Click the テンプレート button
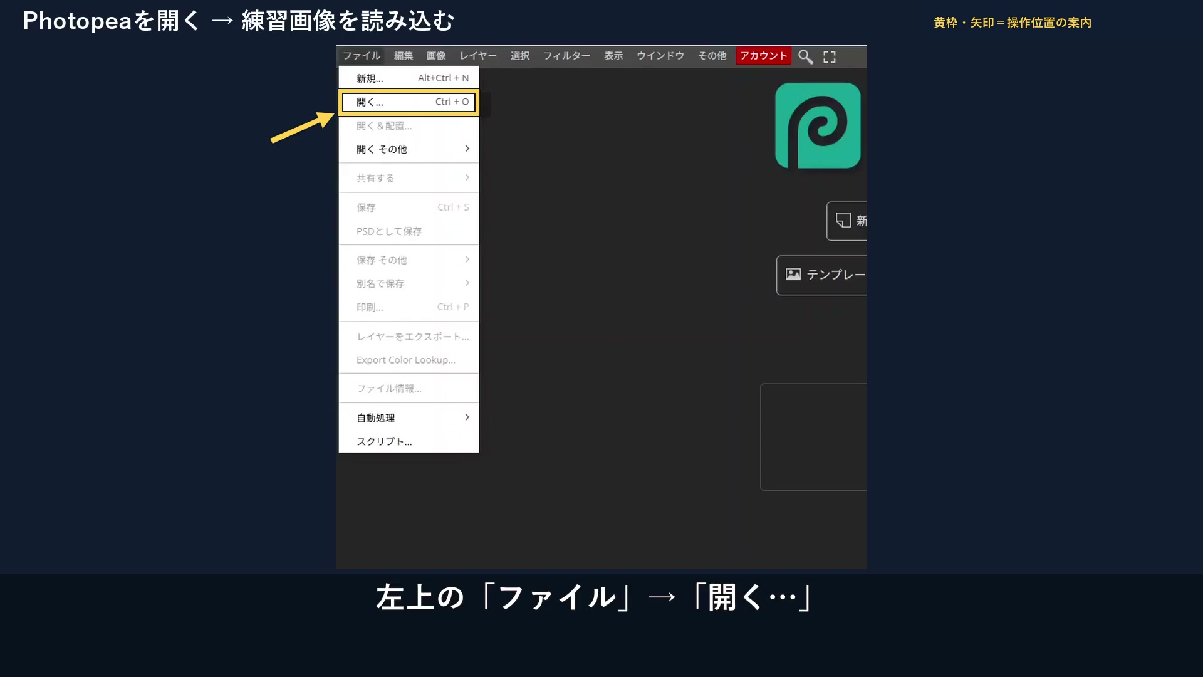This screenshot has width=1203, height=677. (822, 275)
